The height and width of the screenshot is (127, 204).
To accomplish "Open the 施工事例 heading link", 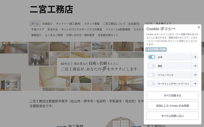I will pos(76,126).
